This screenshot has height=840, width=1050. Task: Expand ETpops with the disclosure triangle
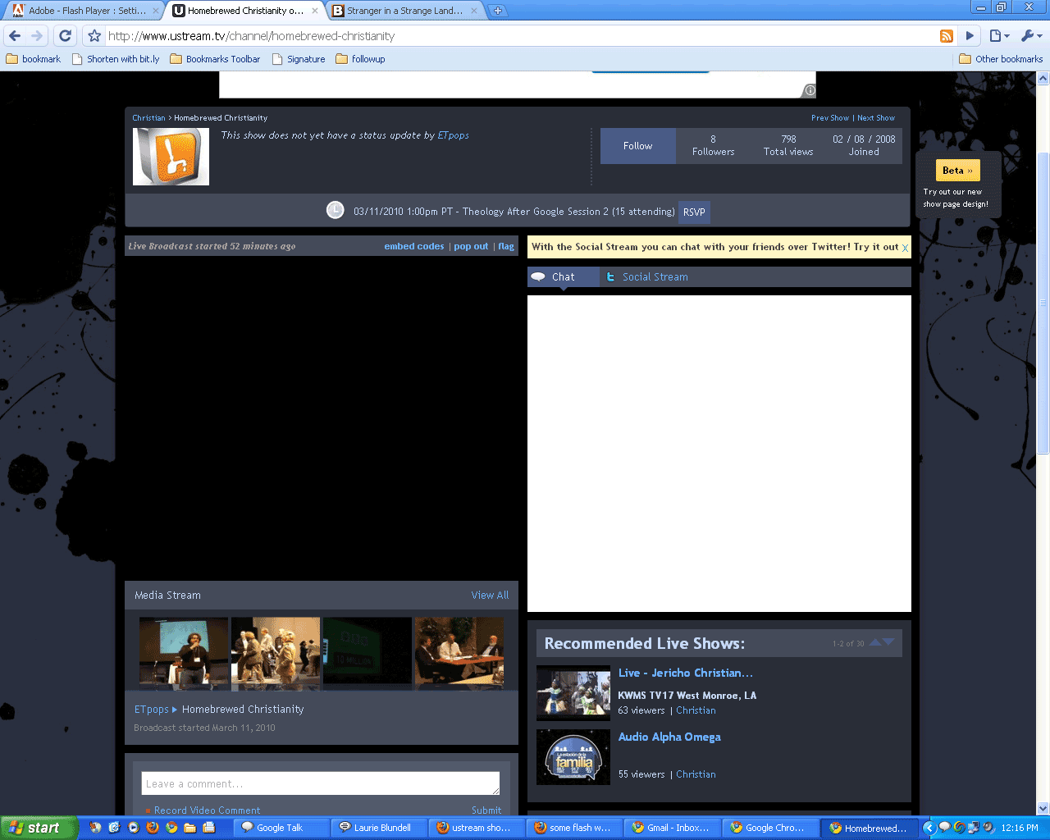click(x=175, y=709)
